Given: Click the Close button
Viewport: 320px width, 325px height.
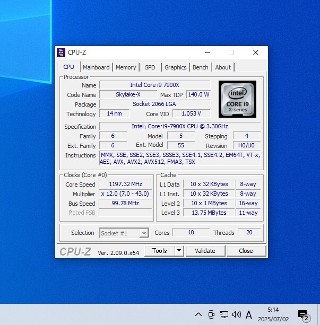Looking at the screenshot, I should tap(246, 251).
